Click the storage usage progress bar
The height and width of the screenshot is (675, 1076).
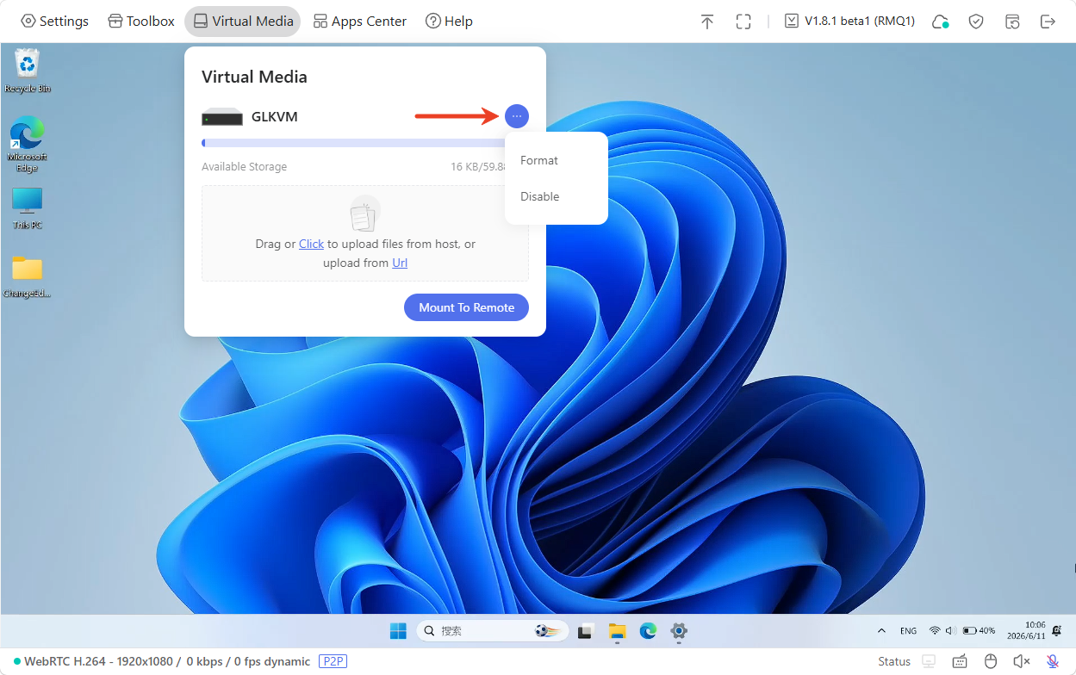(353, 143)
